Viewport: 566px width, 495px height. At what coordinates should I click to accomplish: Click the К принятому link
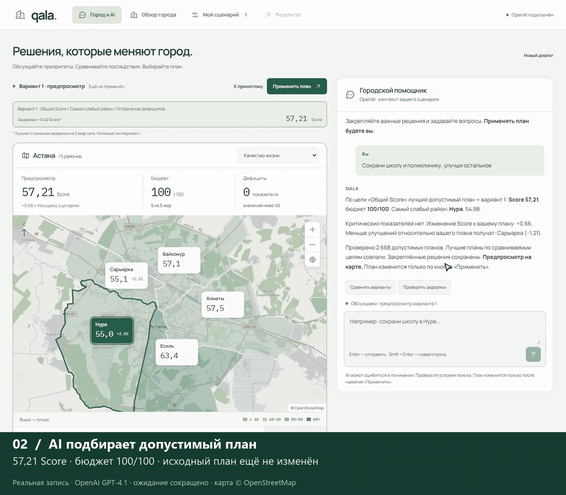tap(248, 86)
